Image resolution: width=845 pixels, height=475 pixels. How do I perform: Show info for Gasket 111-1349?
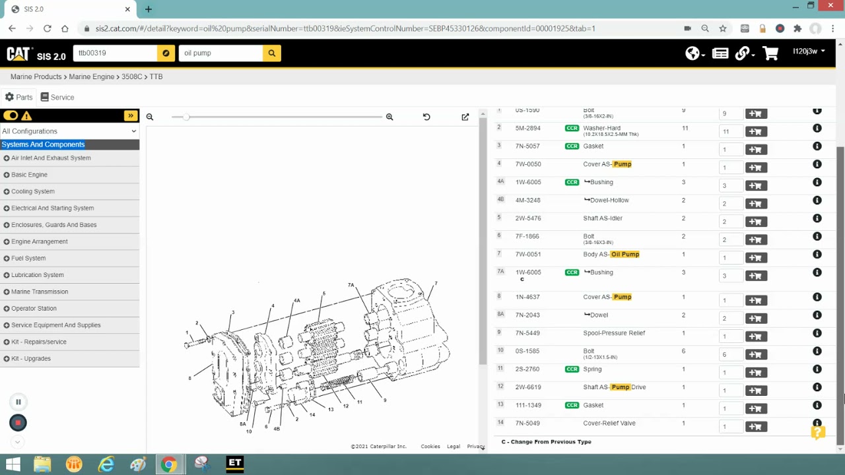pos(817,405)
